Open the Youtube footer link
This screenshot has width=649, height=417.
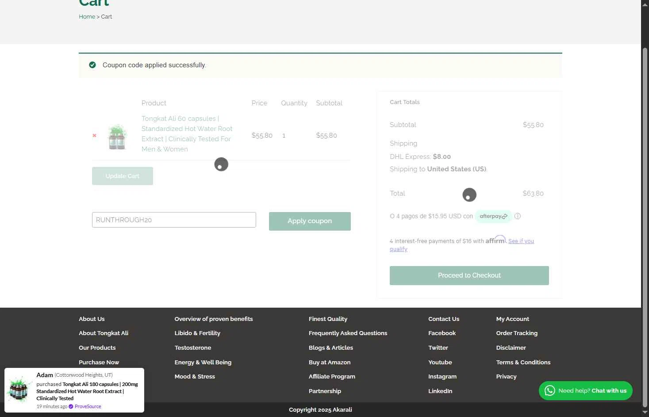[x=440, y=362]
